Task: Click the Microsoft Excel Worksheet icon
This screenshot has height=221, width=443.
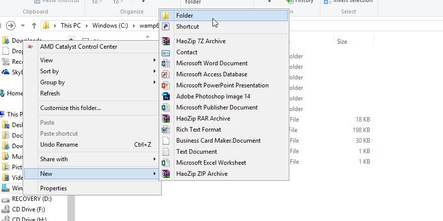Action: tap(166, 163)
